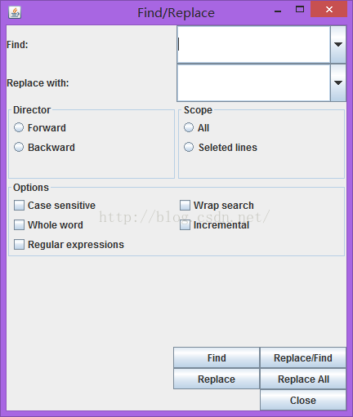Image resolution: width=353 pixels, height=417 pixels.
Task: Select the Forward direction radio button
Action: tap(19, 127)
